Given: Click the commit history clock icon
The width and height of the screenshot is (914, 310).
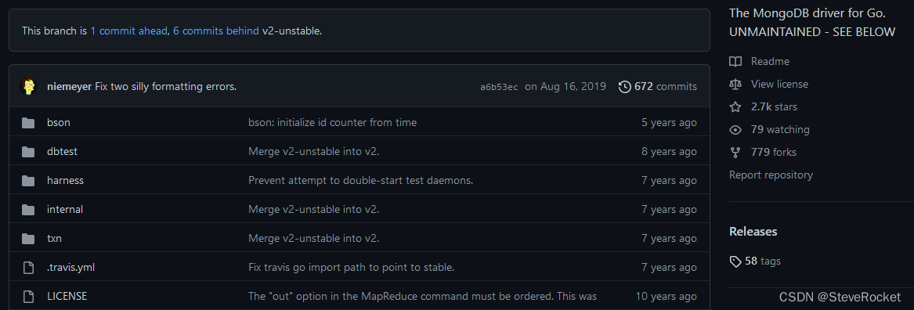Looking at the screenshot, I should [x=624, y=87].
